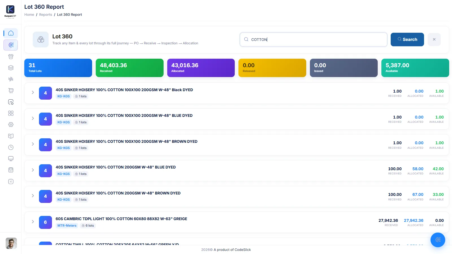
Task: Select the Issued summary card
Action: point(344,68)
